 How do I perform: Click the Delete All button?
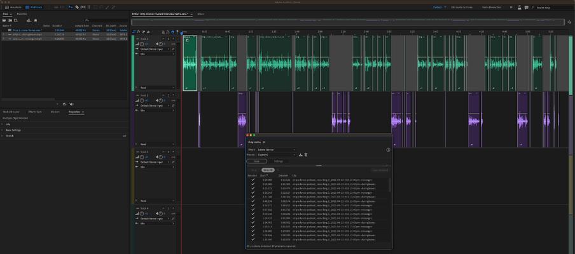(x=268, y=170)
